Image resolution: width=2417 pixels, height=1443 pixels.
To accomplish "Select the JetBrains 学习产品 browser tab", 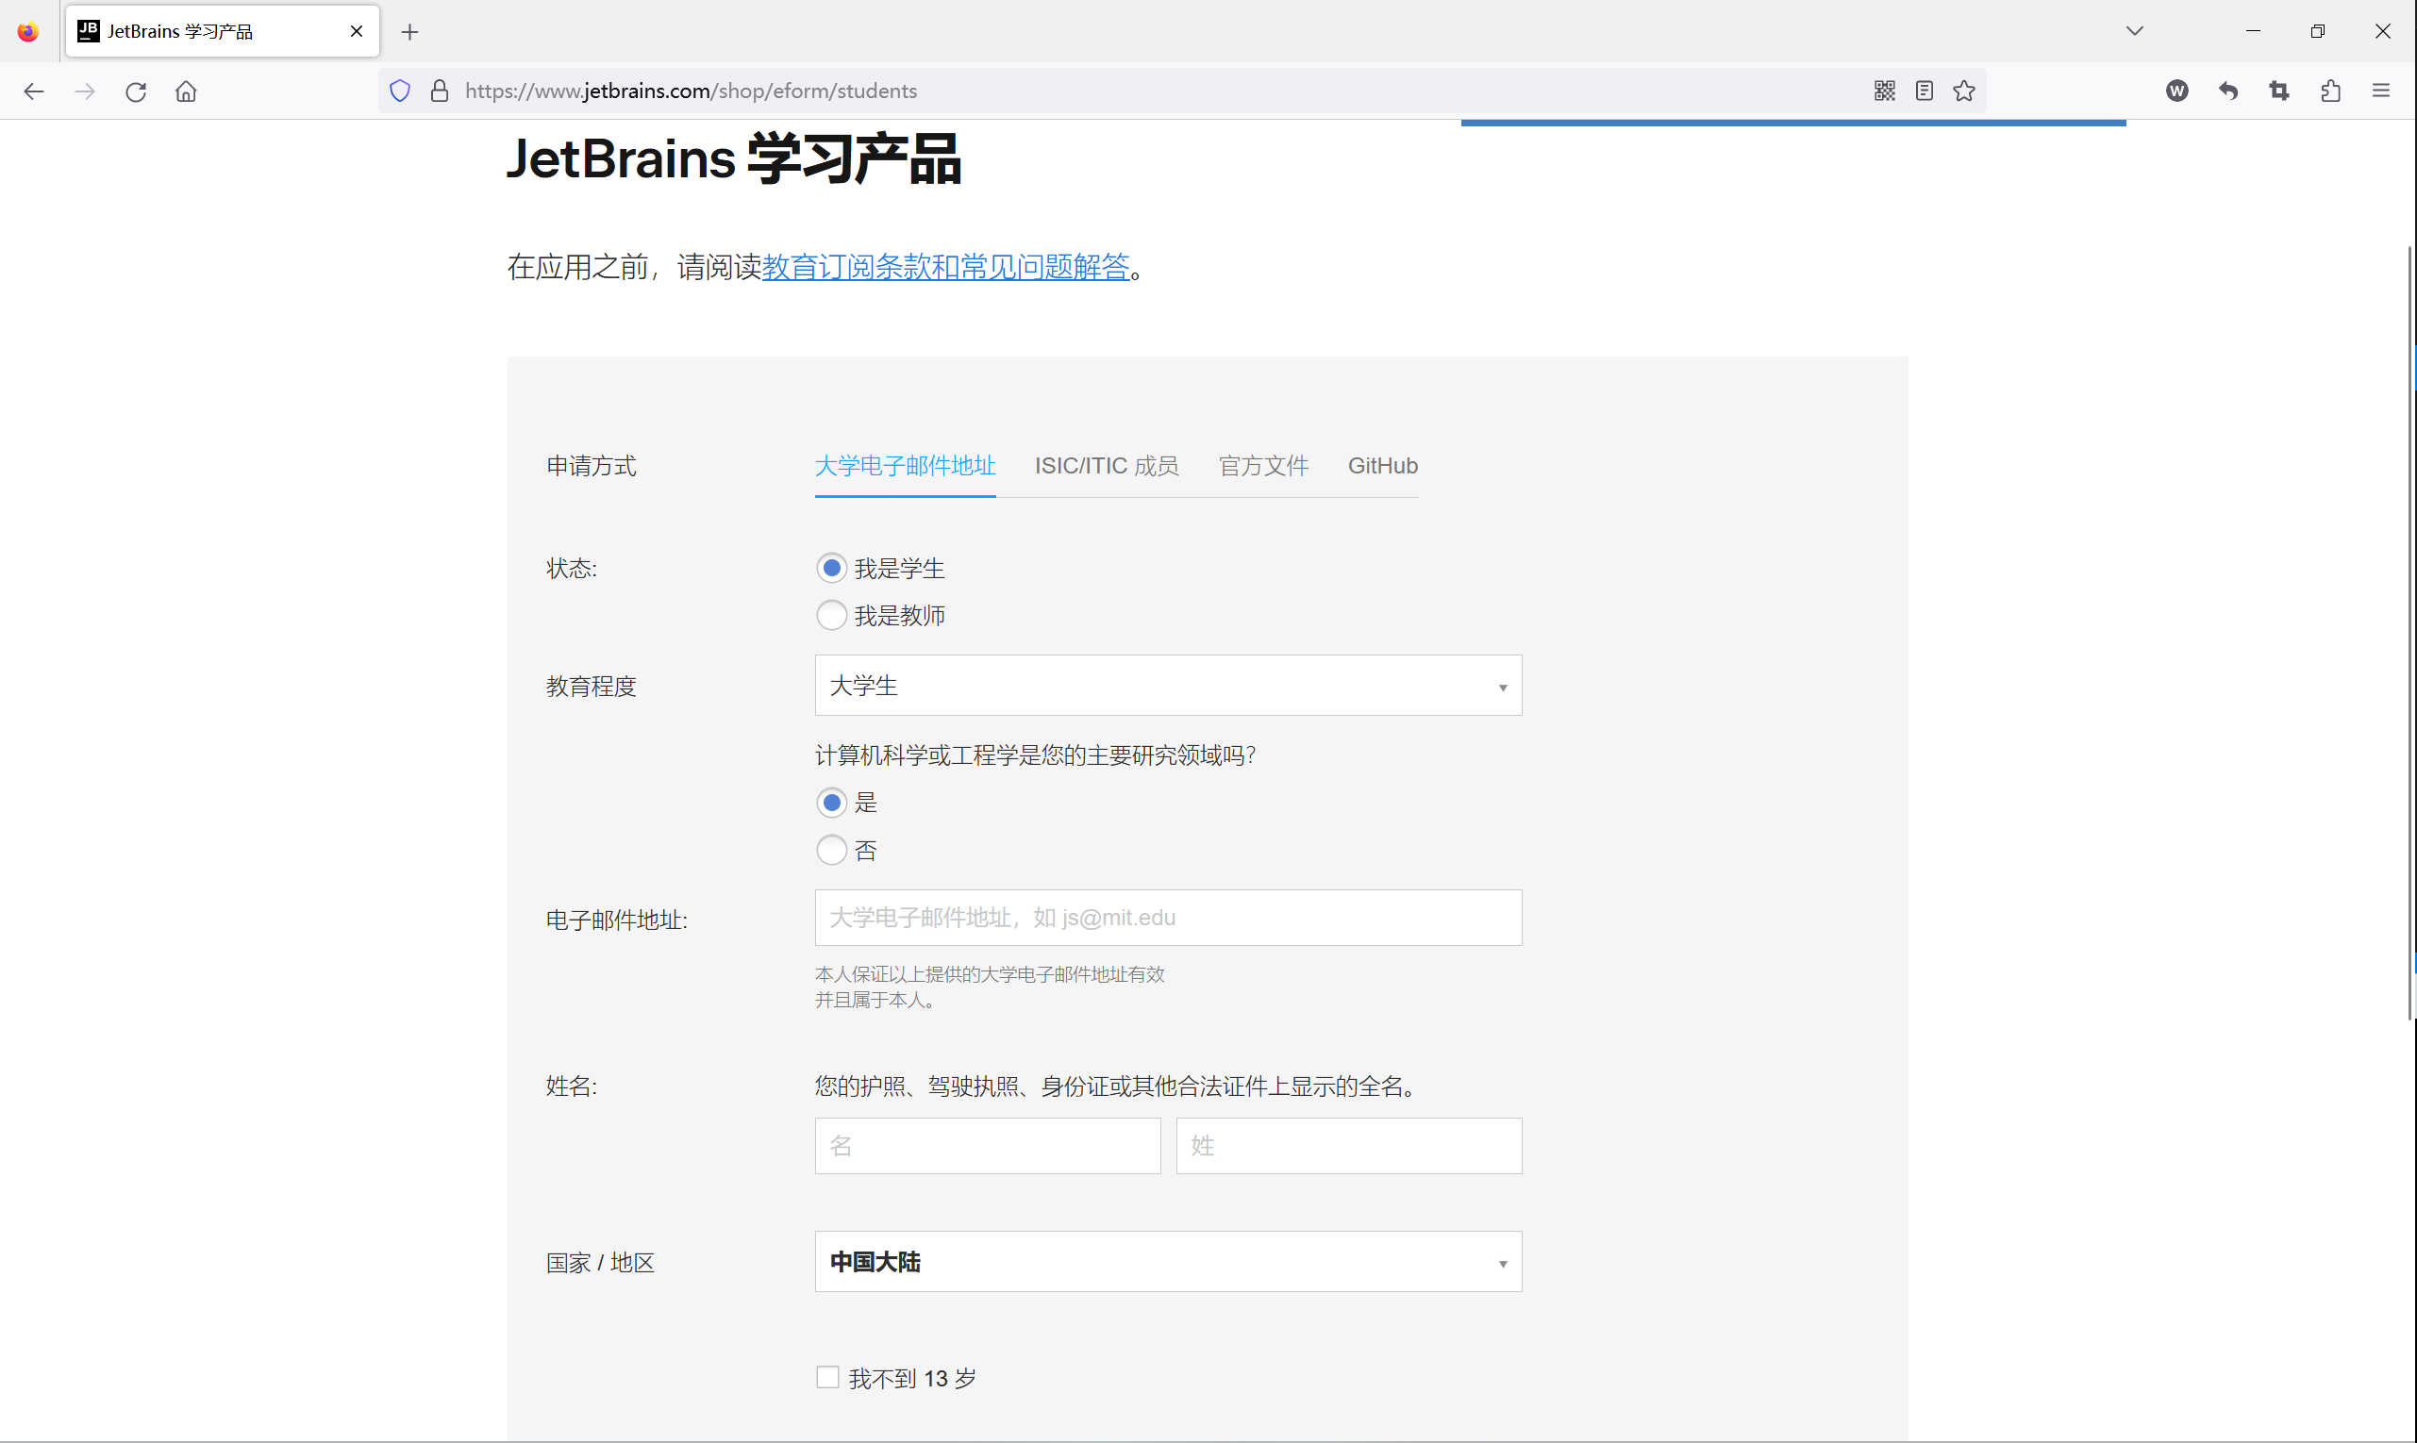I will tap(222, 31).
